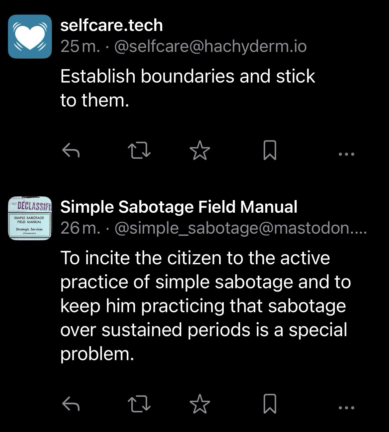The height and width of the screenshot is (432, 389).
Task: Tap the 26 m. timestamp on Simple Sabotage
Action: [80, 228]
